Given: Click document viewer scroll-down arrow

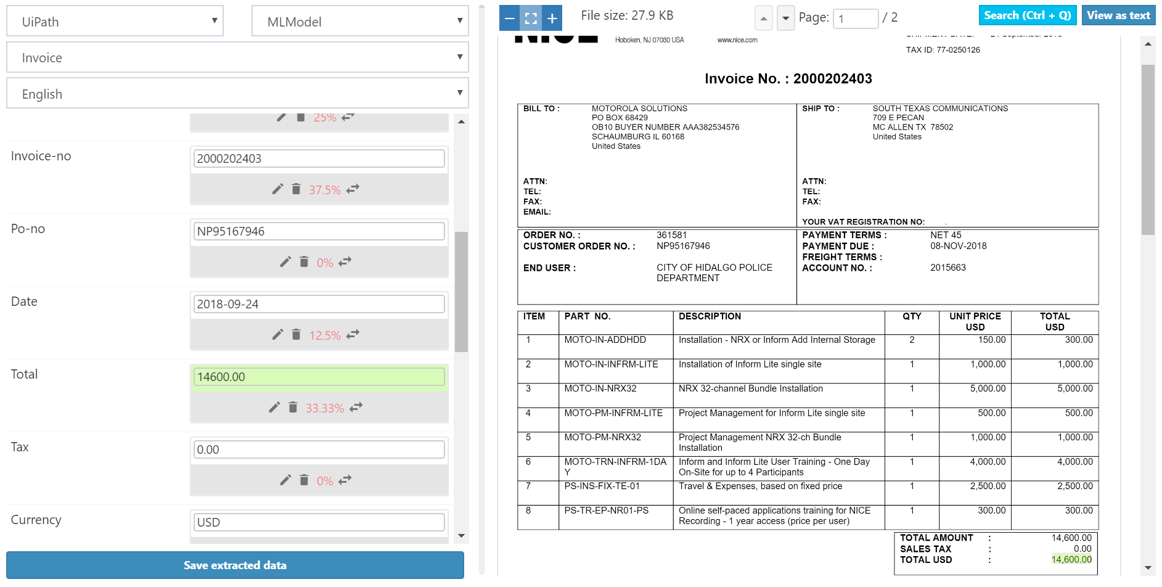Looking at the screenshot, I should (x=1148, y=568).
